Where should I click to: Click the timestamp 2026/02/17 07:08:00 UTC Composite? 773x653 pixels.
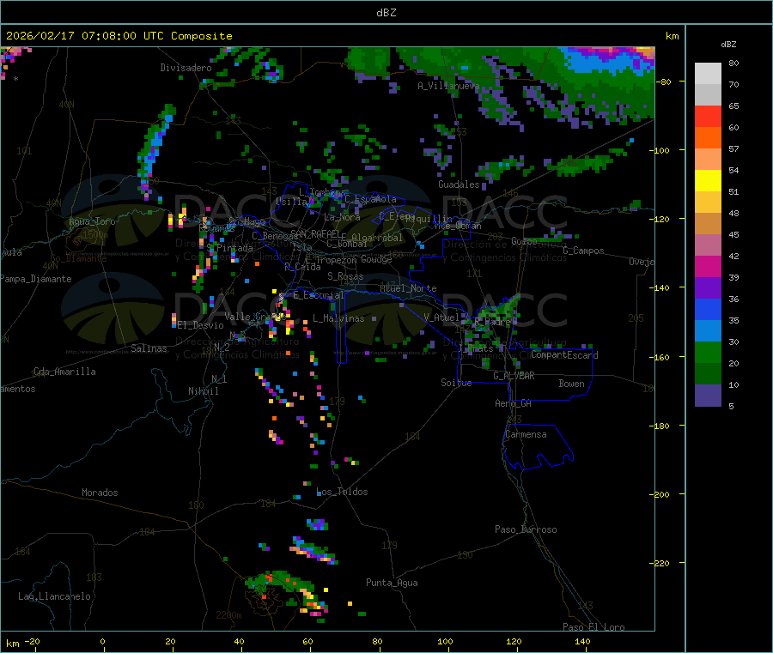(x=119, y=36)
